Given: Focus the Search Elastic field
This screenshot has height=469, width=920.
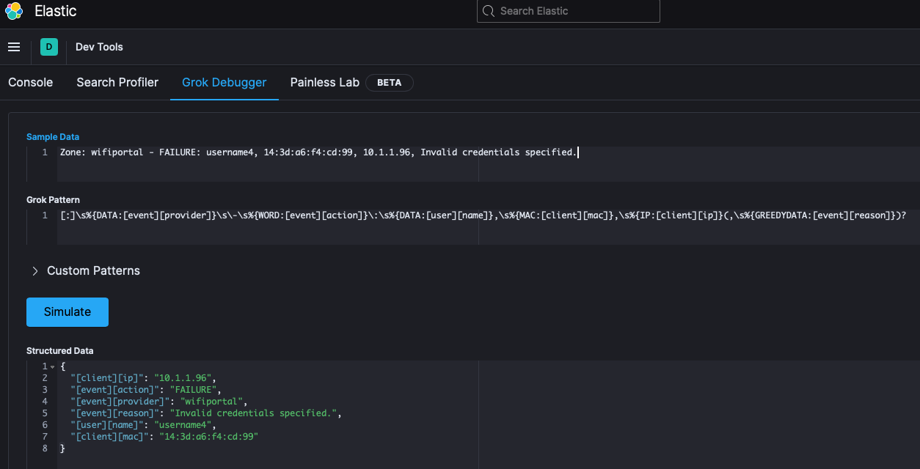Looking at the screenshot, I should pyautogui.click(x=569, y=11).
